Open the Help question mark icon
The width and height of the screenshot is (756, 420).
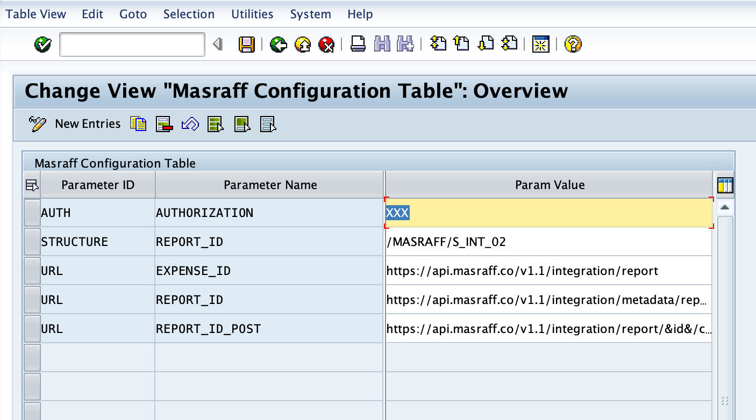573,44
